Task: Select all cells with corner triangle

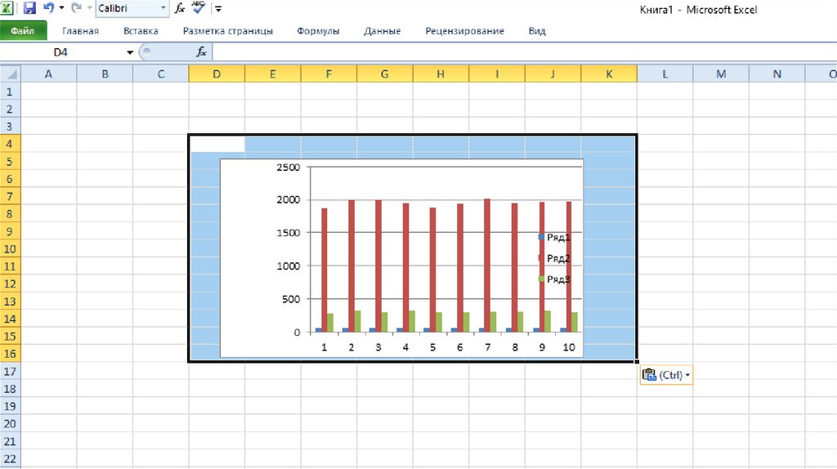Action: (x=10, y=74)
